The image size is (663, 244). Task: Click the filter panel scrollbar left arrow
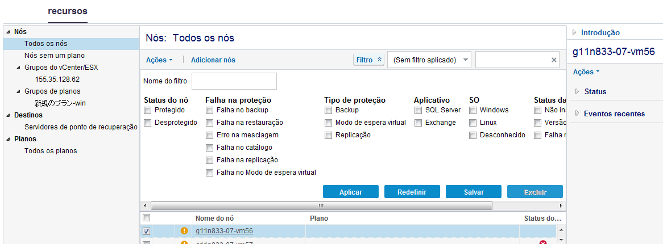[x=144, y=205]
